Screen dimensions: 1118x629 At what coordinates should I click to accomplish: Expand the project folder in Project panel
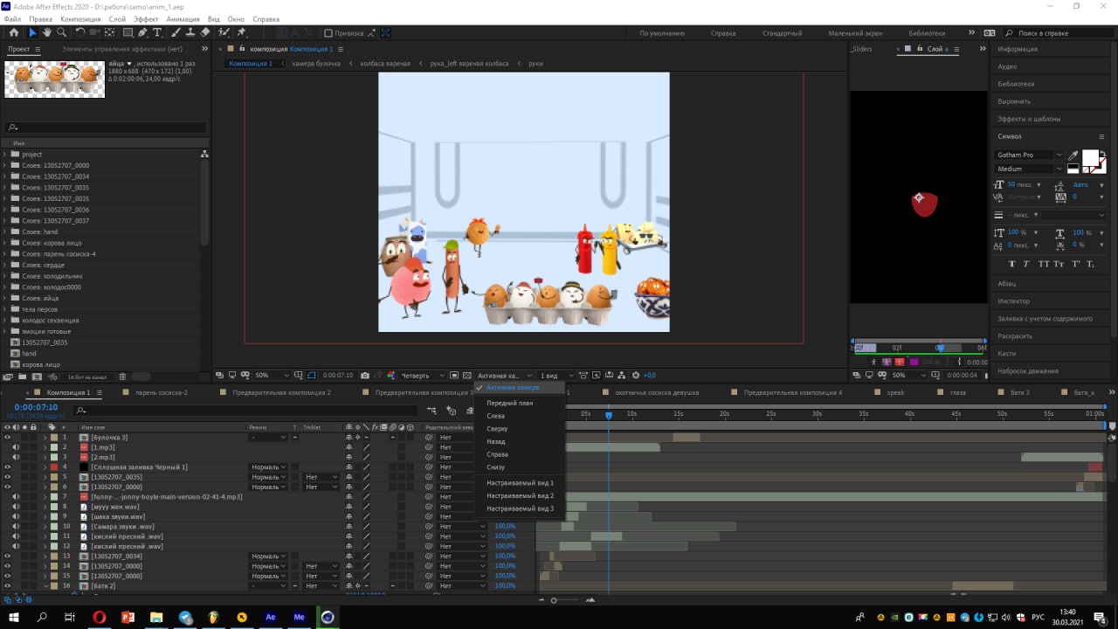tap(4, 155)
